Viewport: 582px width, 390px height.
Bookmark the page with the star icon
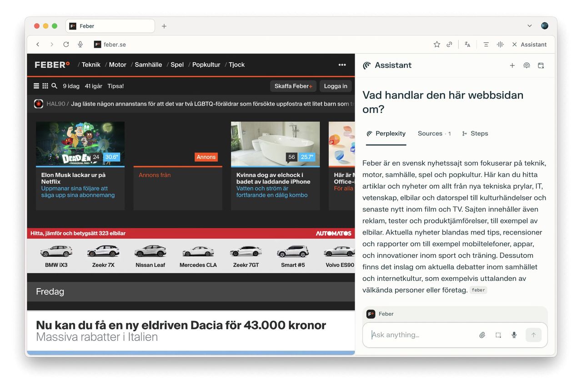pos(436,44)
